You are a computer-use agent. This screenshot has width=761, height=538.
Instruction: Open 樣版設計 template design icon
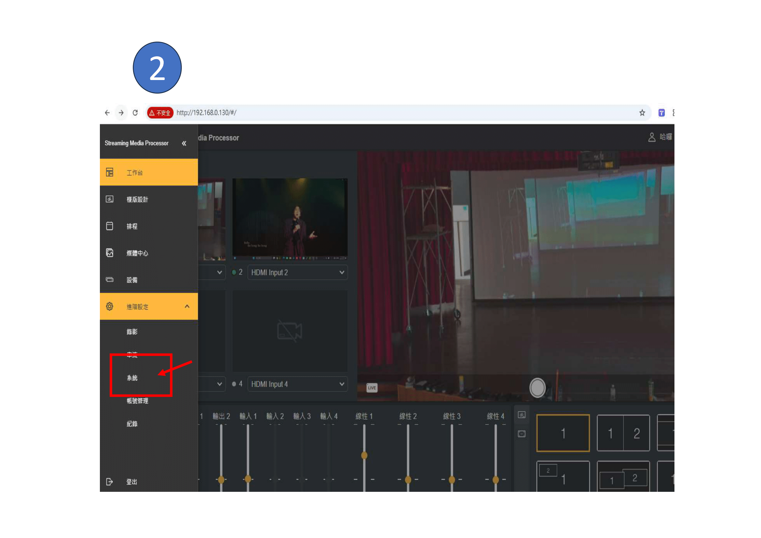point(110,199)
